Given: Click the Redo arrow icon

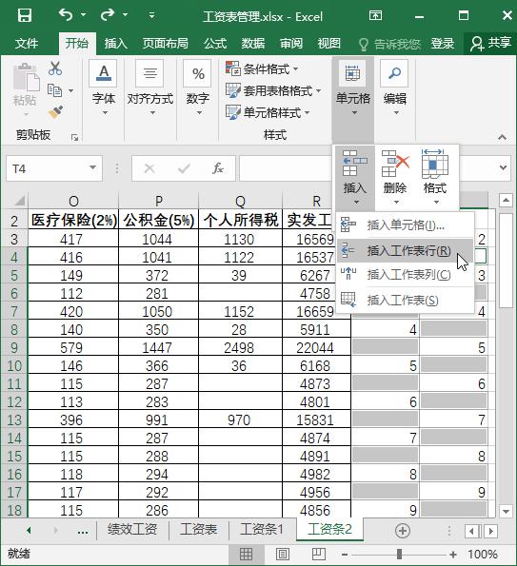Looking at the screenshot, I should pyautogui.click(x=108, y=15).
